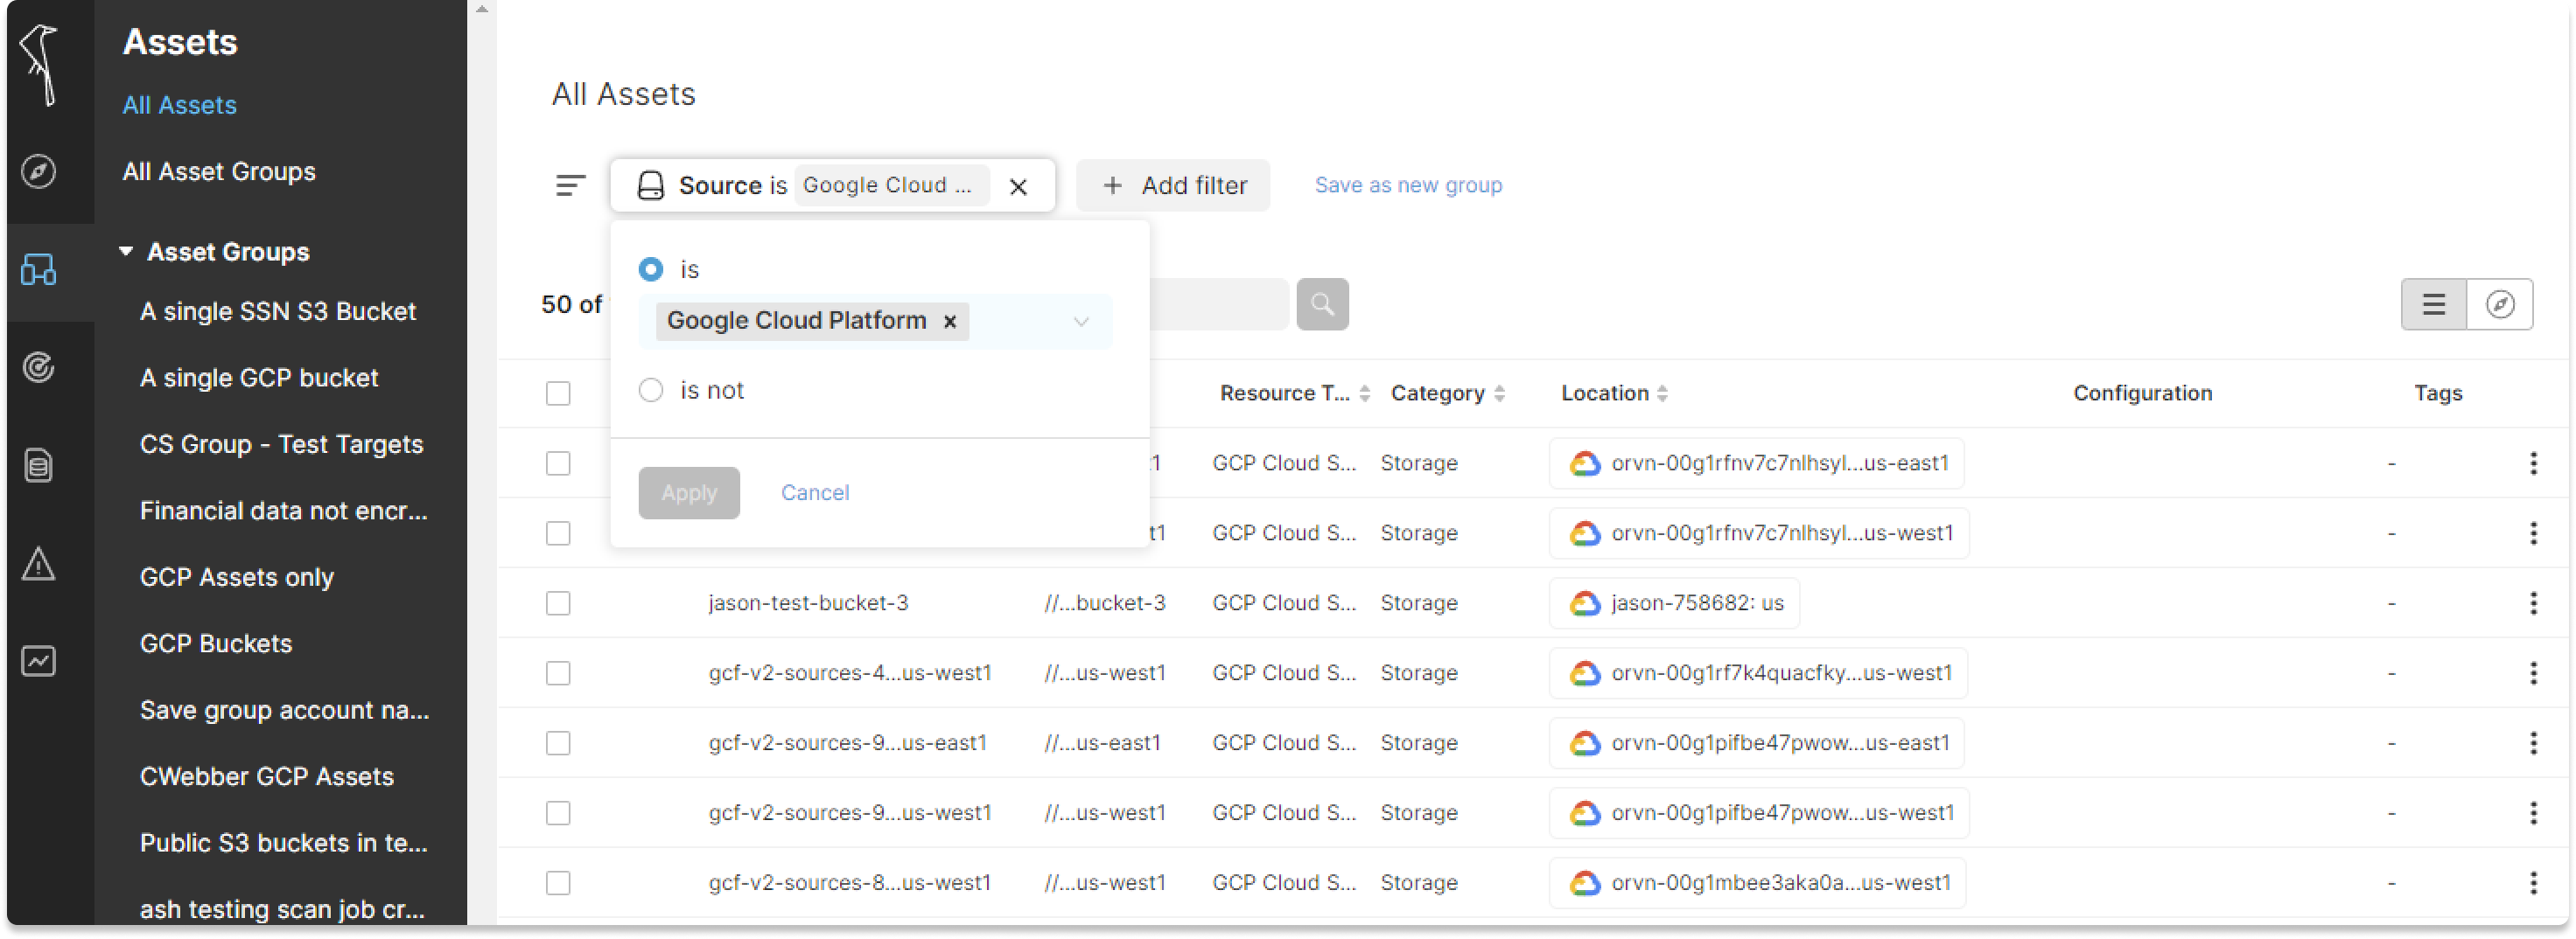Click the Save as new group link
The height and width of the screenshot is (939, 2576).
click(1408, 186)
